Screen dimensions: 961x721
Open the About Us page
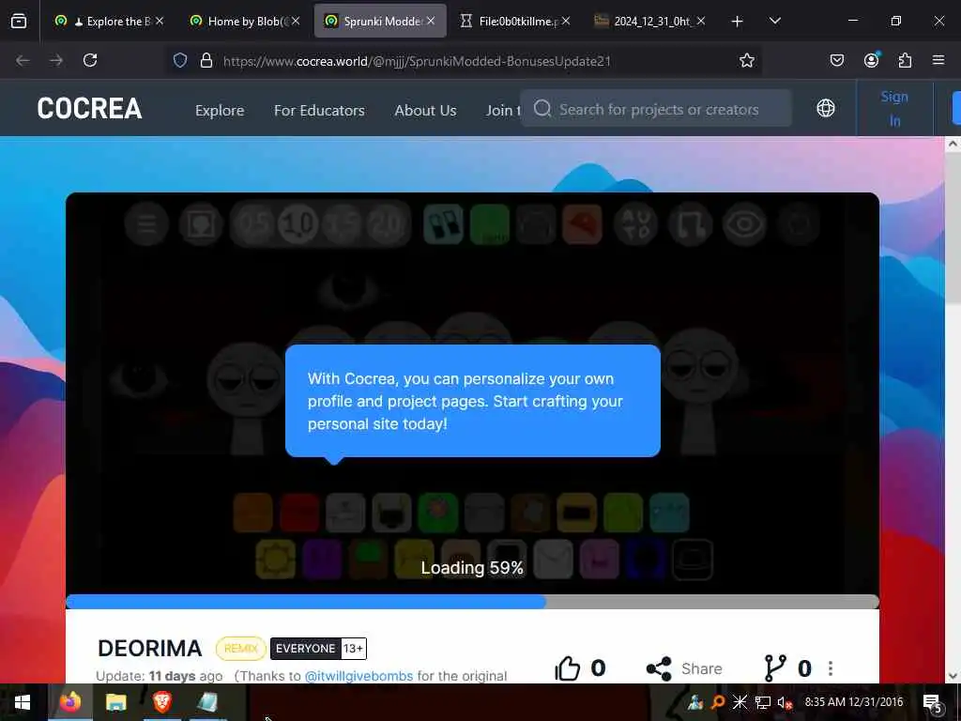(425, 111)
